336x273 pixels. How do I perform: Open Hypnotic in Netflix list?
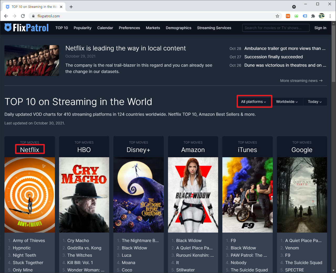tap(22, 248)
